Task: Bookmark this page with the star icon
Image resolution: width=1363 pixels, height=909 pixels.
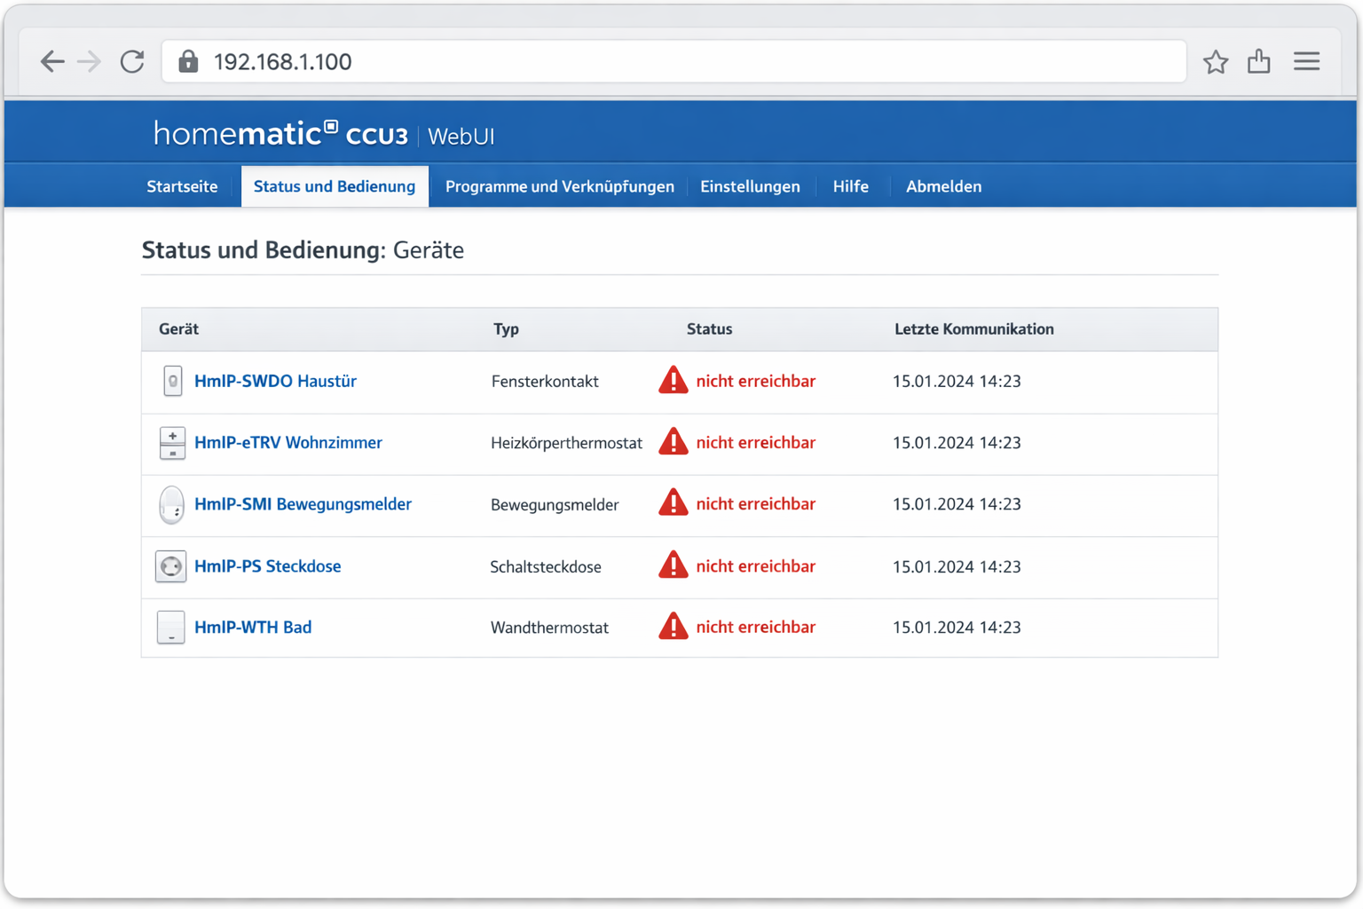Action: pos(1215,61)
